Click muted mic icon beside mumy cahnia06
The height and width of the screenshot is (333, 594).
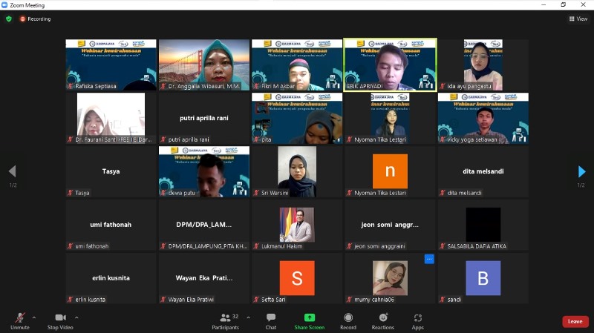pos(349,300)
